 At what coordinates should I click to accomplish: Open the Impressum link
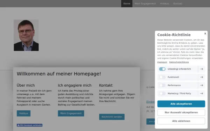tap(162, 62)
